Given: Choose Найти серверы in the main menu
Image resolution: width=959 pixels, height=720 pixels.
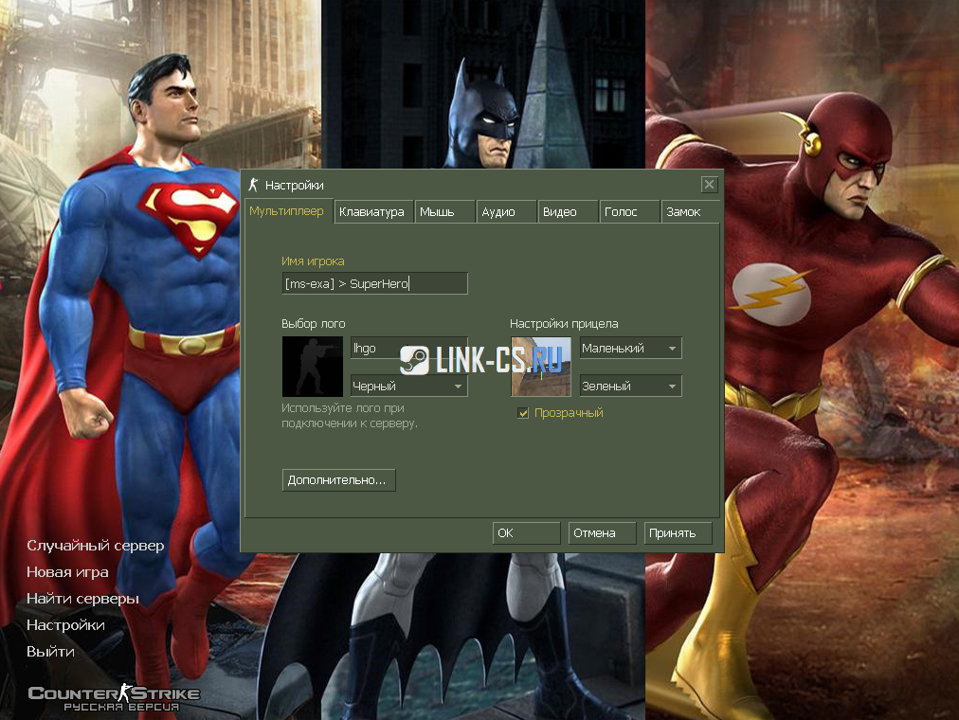Looking at the screenshot, I should (x=82, y=599).
